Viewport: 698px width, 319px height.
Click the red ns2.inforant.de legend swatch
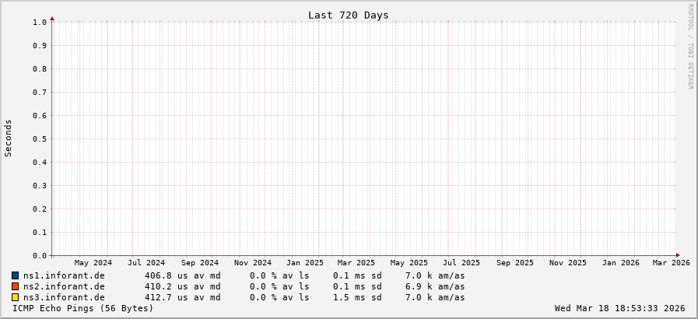tap(16, 286)
